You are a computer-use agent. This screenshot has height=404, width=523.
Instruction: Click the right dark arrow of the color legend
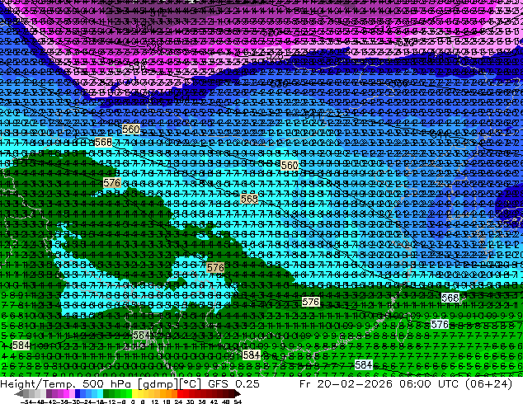point(238,394)
